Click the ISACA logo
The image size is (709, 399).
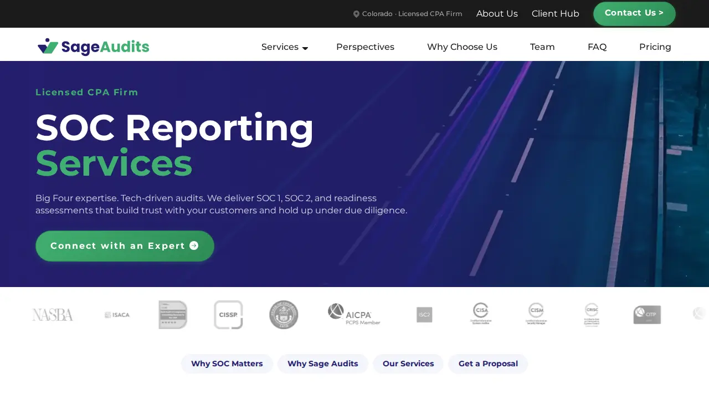[x=117, y=315]
